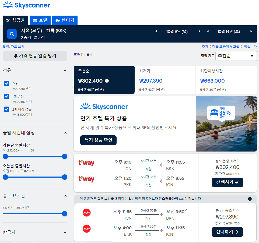Click the 특가 상품 확인 button
Image resolution: width=259 pixels, height=243 pixels.
tap(98, 140)
